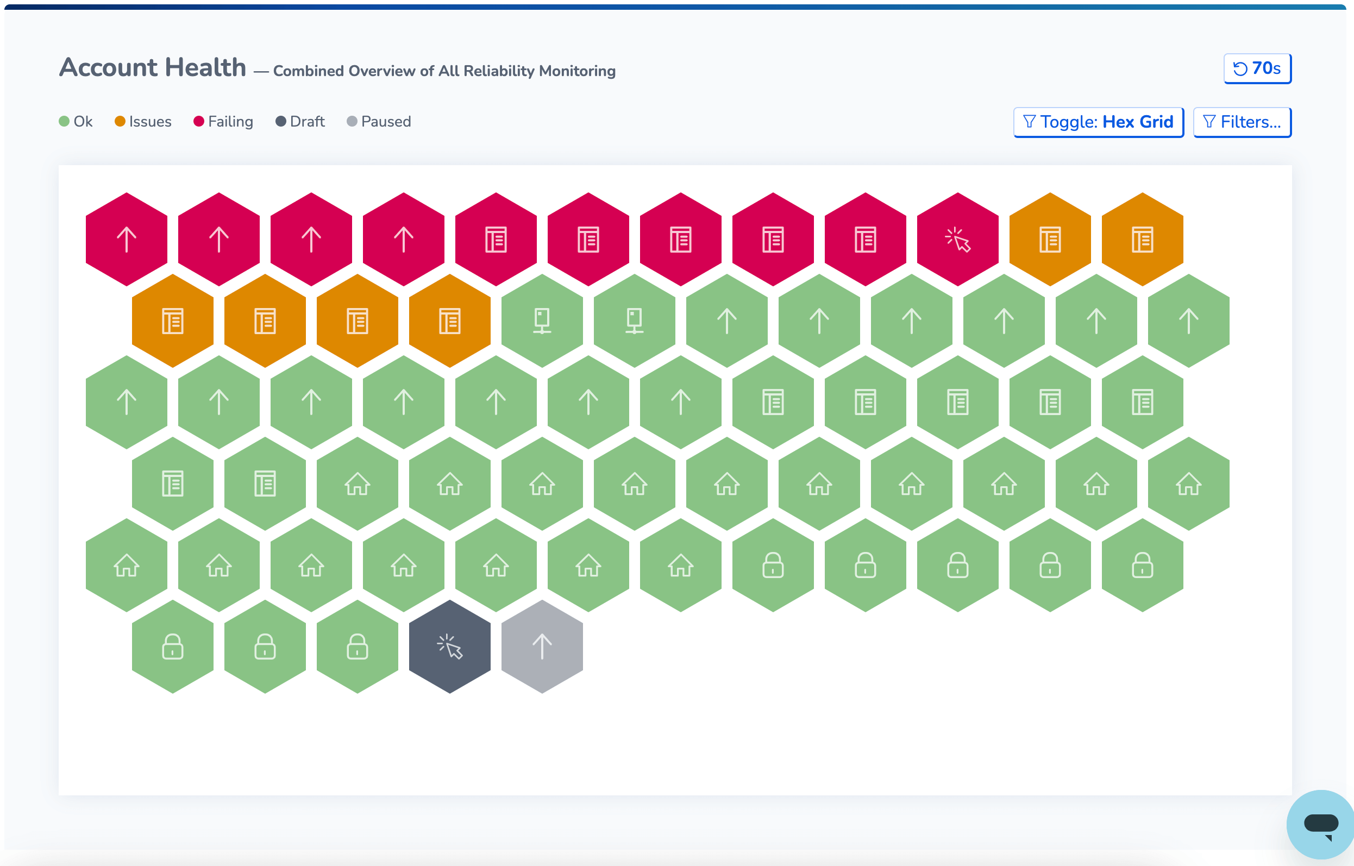The height and width of the screenshot is (866, 1354).
Task: Open the failing red cursor-click monitor hexagon
Action: [957, 240]
